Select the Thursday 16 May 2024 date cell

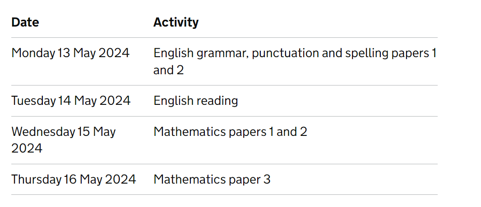pos(74,179)
